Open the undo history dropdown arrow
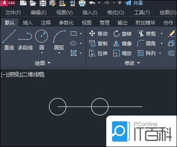 tap(99, 2)
